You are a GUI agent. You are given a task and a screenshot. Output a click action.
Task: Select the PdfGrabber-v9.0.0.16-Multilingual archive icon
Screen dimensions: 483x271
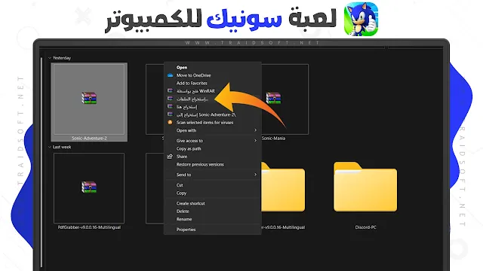point(89,187)
